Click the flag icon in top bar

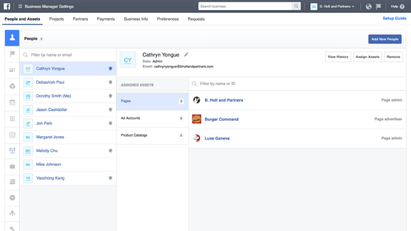coord(378,6)
